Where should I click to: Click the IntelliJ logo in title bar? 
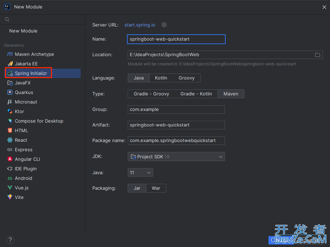7,7
